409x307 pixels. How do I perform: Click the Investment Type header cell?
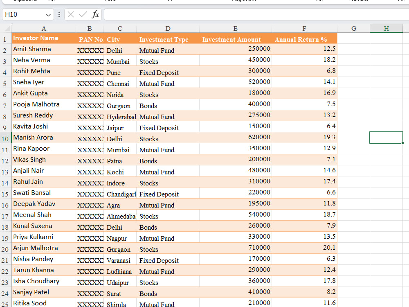pyautogui.click(x=168, y=38)
